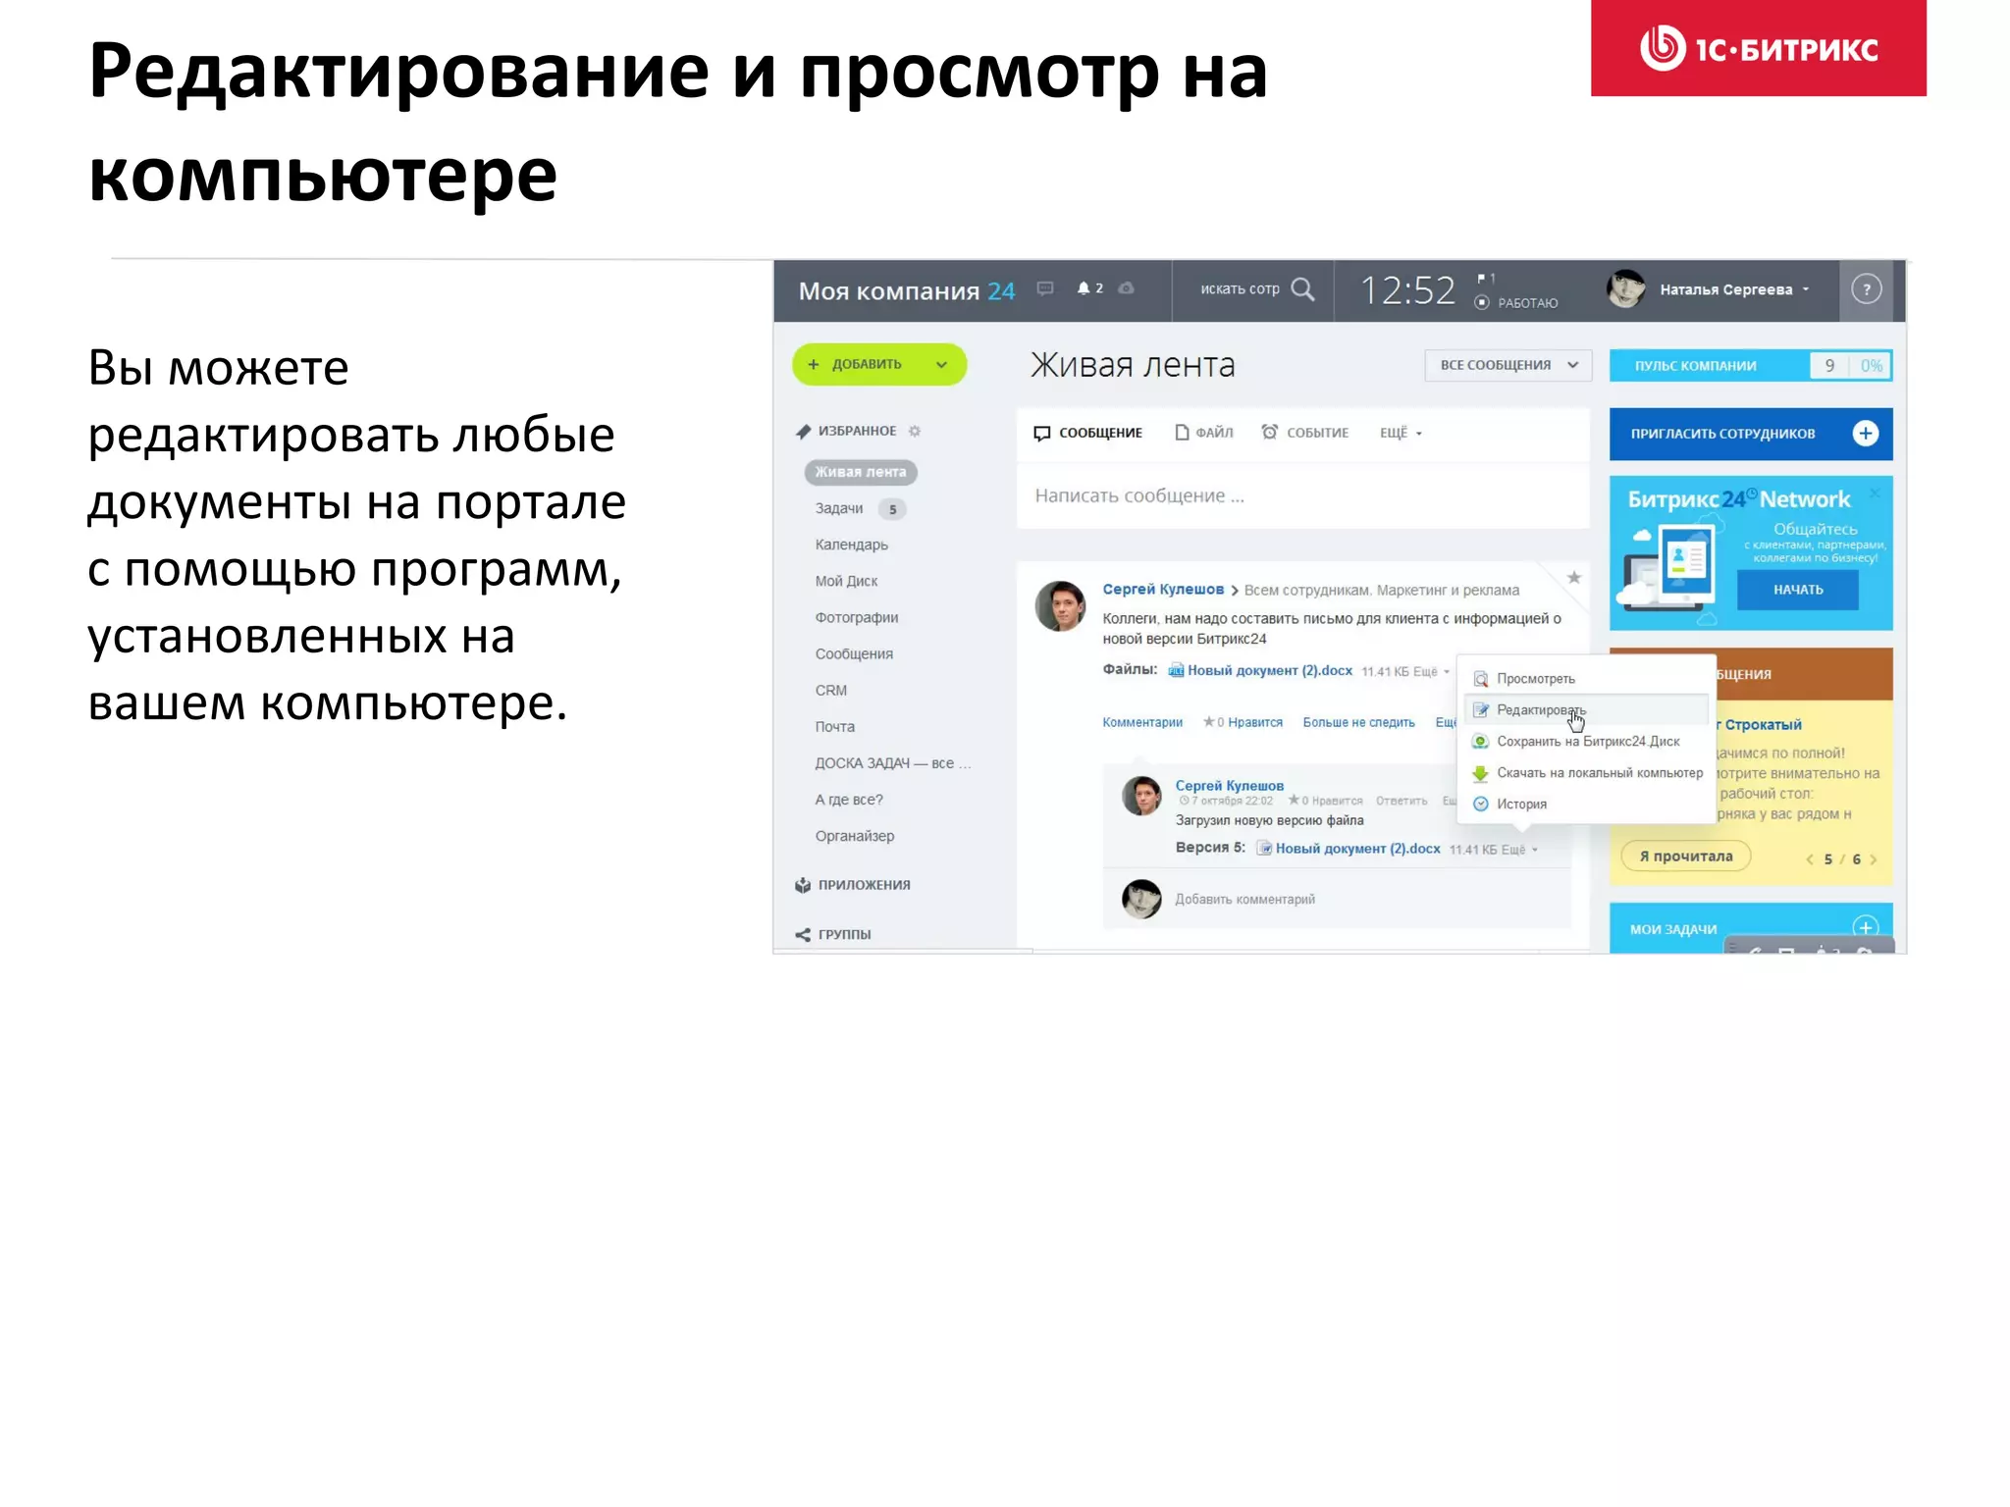The width and height of the screenshot is (2010, 1507).
Task: Open Доска задач in the sidebar
Action: tap(892, 763)
